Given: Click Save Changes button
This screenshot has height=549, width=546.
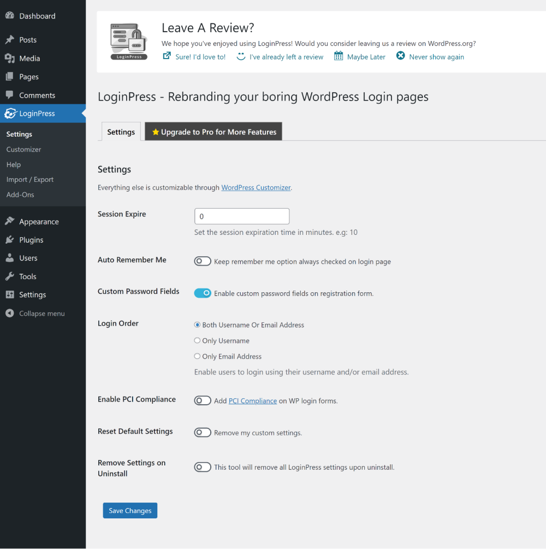Looking at the screenshot, I should 130,510.
